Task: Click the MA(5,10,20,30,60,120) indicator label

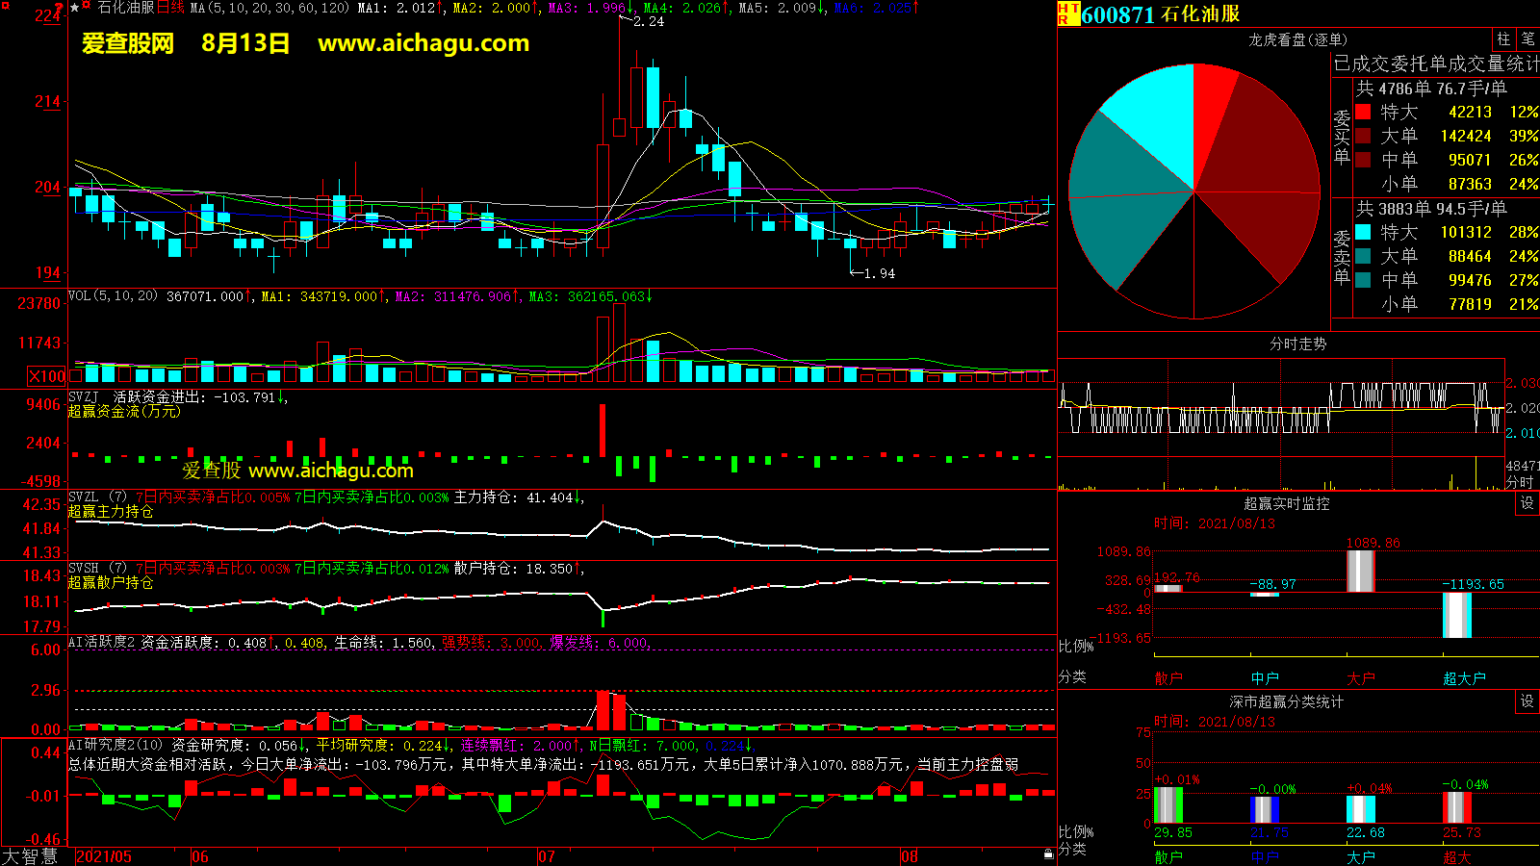Action: [270, 8]
